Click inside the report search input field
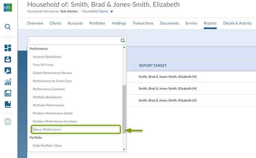Image resolution: width=256 pixels, height=158 pixels. tap(74, 40)
